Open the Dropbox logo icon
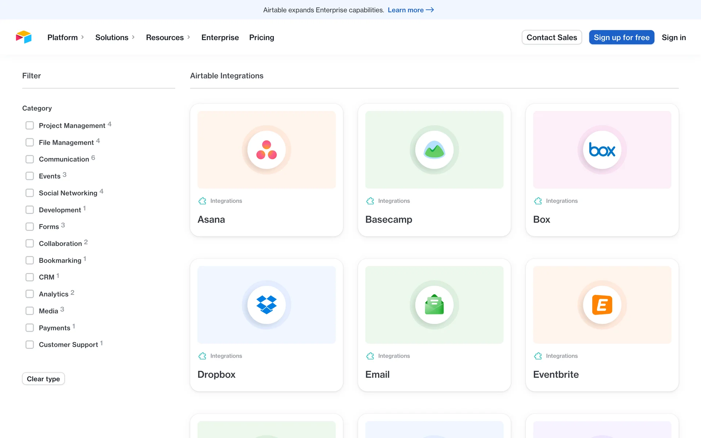 coord(267,305)
